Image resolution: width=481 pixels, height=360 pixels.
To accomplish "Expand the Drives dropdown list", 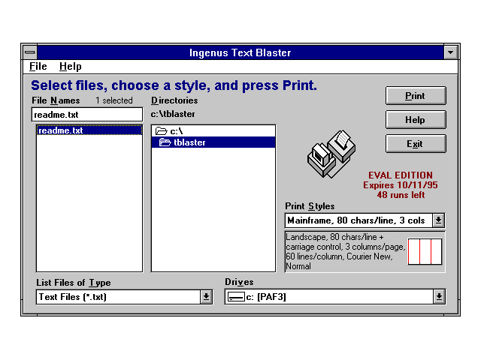I will point(439,297).
